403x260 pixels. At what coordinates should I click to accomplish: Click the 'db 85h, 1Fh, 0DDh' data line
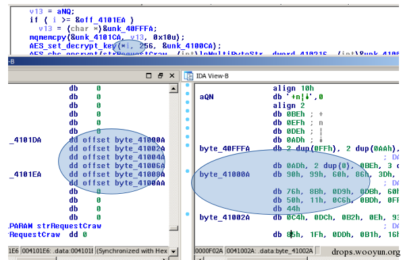tap(335, 235)
